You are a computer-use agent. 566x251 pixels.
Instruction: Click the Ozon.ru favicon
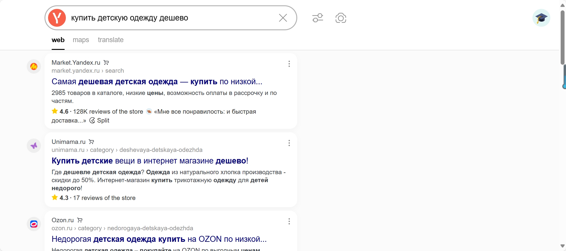point(34,224)
